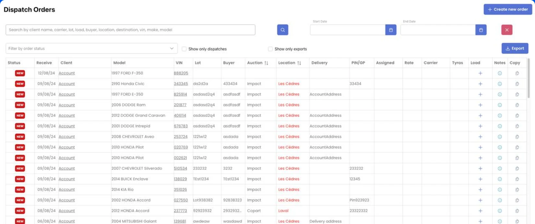Copy the 2006 DODGE Ram order
535x224 pixels.
(x=517, y=105)
